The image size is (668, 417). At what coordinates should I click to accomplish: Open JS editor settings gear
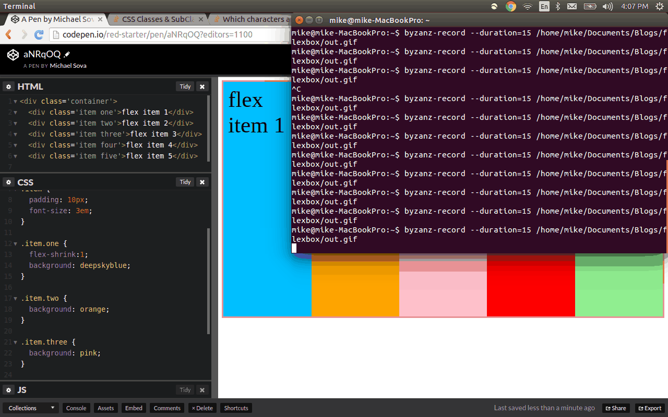coord(8,390)
